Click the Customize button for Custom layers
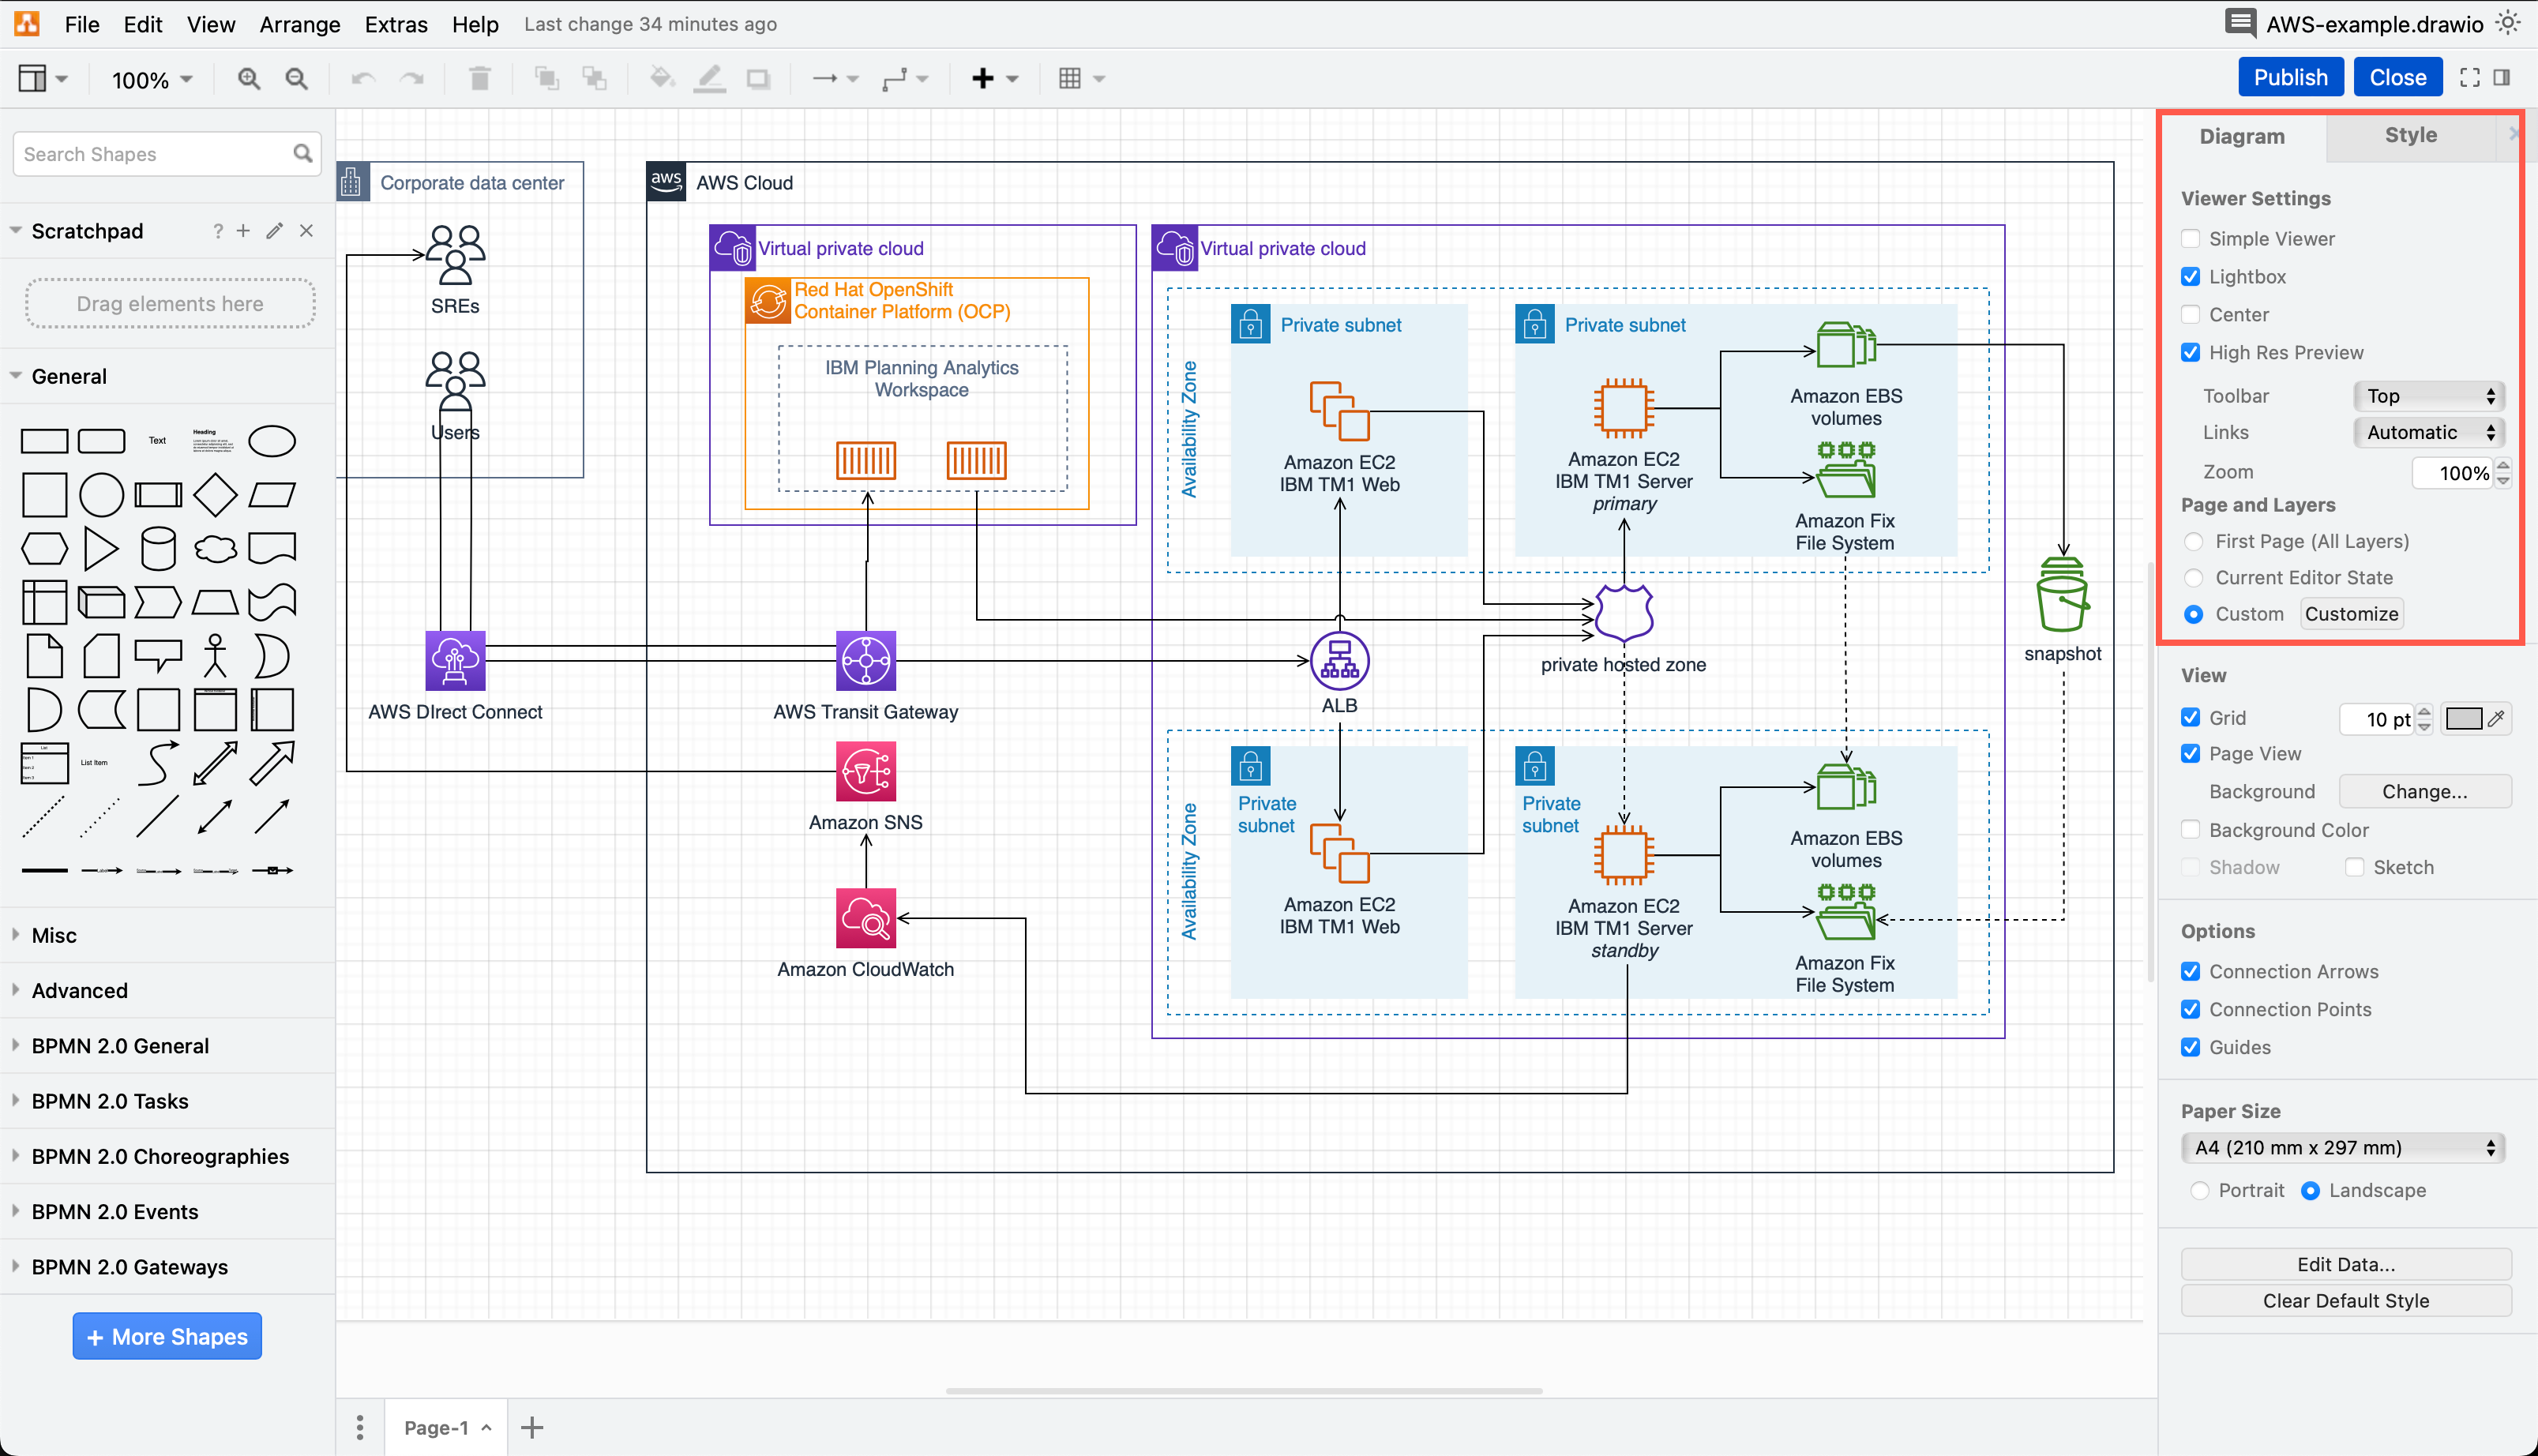Screen dimensions: 2538x1456 click(2351, 613)
